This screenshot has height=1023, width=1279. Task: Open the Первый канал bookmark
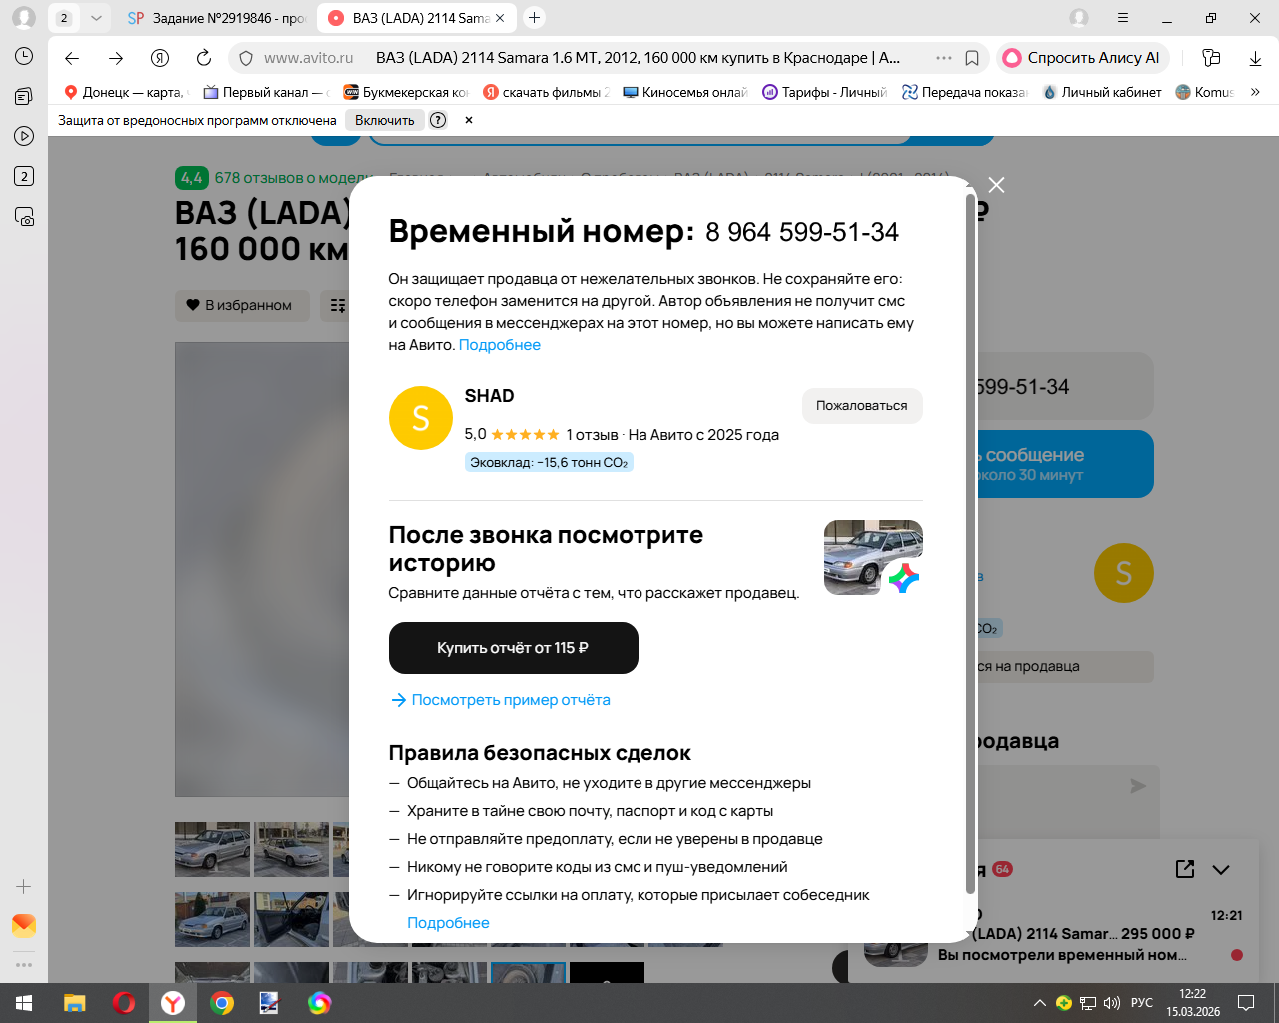(266, 92)
